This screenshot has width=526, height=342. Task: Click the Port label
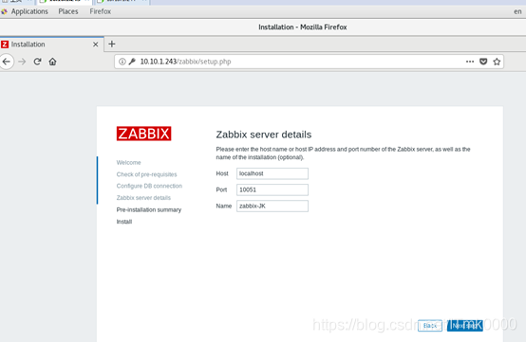pyautogui.click(x=221, y=189)
